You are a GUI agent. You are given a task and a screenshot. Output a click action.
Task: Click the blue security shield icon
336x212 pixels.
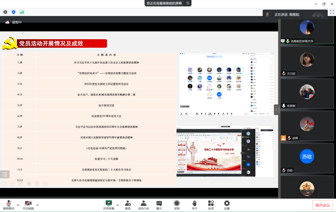(x=14, y=12)
